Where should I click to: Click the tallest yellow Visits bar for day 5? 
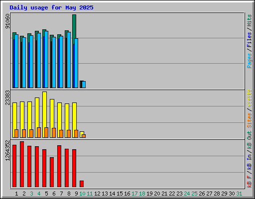click(x=44, y=109)
